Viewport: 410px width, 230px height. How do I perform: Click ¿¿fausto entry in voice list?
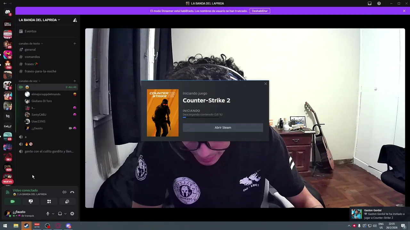point(51,128)
